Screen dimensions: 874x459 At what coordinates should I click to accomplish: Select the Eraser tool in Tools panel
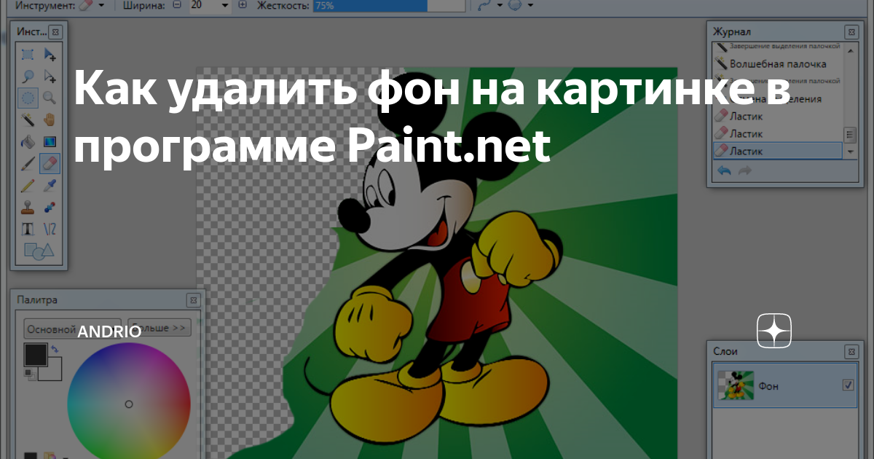pyautogui.click(x=50, y=163)
